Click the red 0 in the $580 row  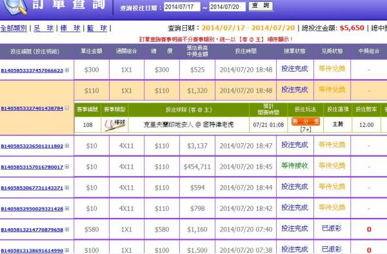(x=369, y=230)
